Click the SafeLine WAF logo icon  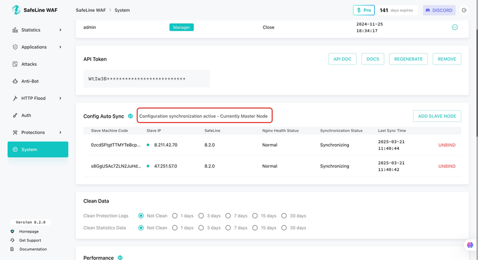coord(16,10)
